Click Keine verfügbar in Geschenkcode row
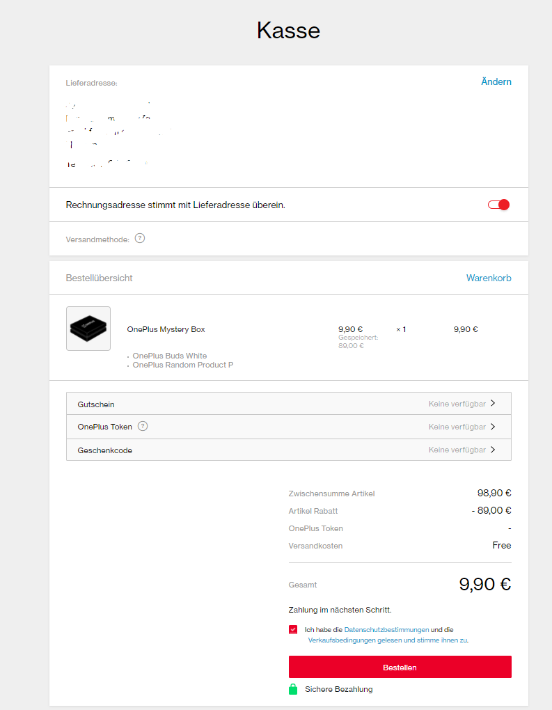This screenshot has width=552, height=710. (x=457, y=450)
